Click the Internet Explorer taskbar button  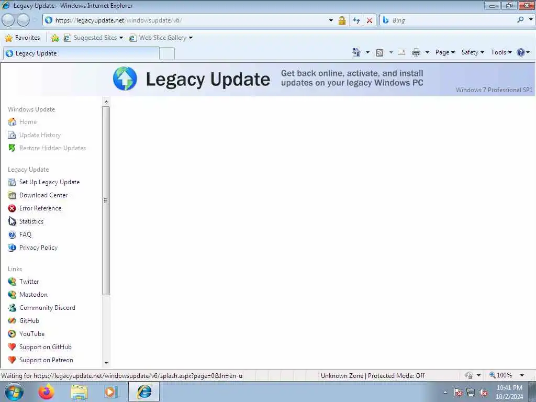pyautogui.click(x=144, y=392)
